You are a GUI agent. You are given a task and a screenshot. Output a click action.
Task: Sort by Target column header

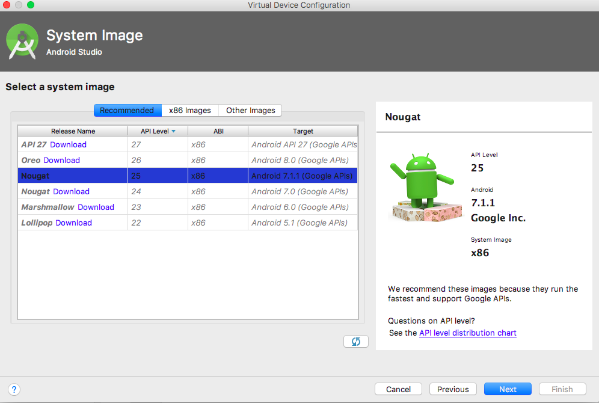[x=303, y=131]
